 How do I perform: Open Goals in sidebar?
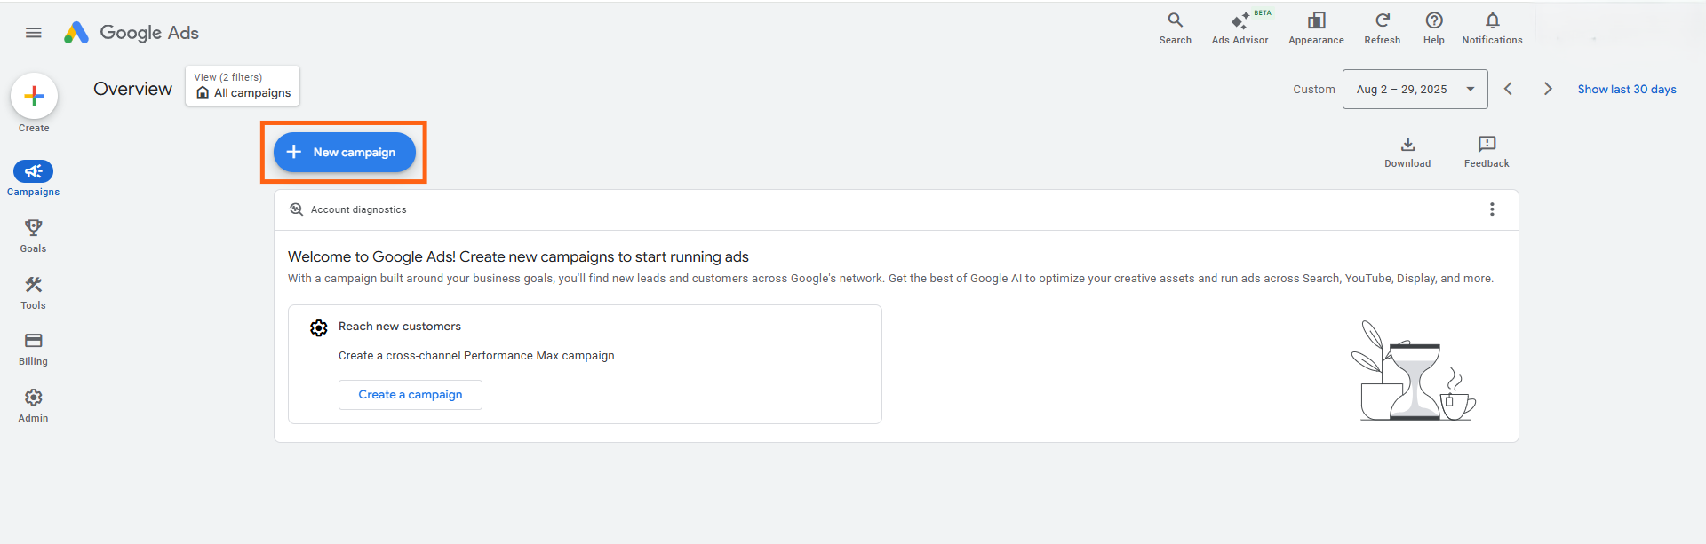tap(34, 236)
